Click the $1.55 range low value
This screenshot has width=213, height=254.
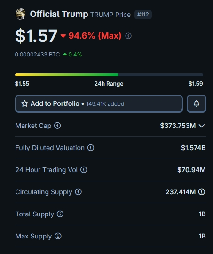coord(22,84)
